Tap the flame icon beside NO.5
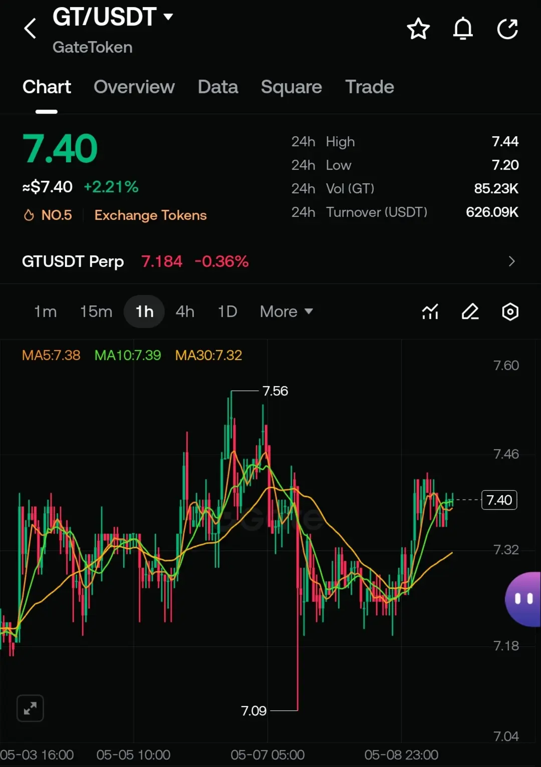Image resolution: width=541 pixels, height=767 pixels. pyautogui.click(x=29, y=215)
